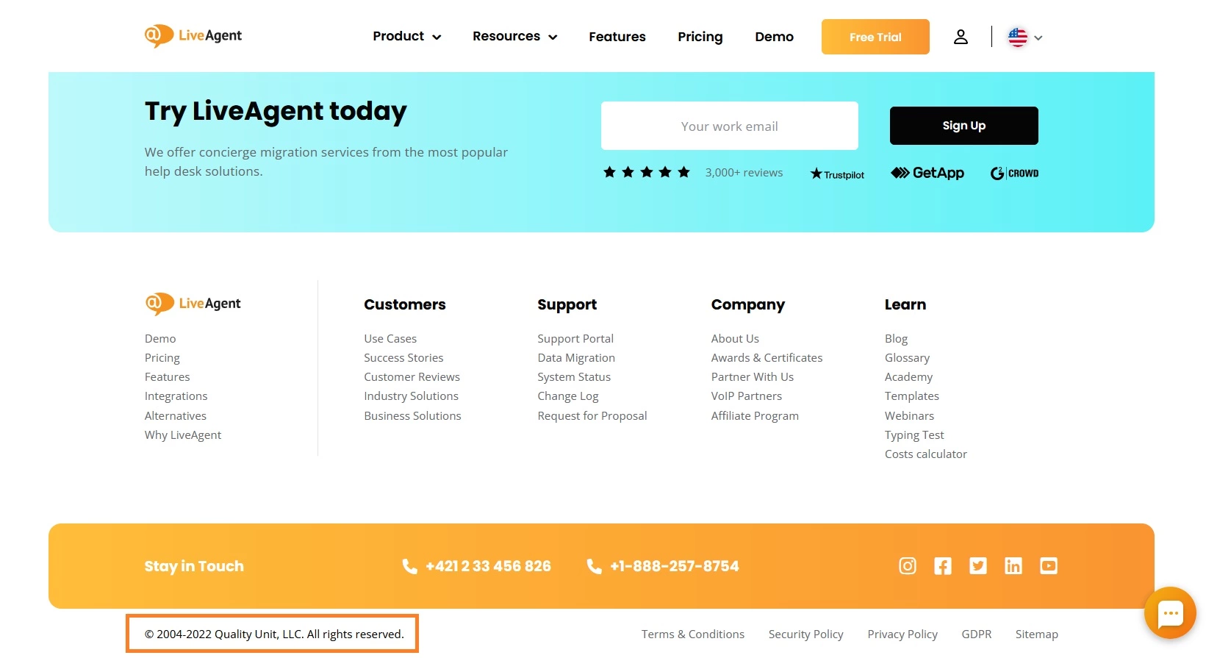Viewport: 1206px width, 658px height.
Task: Click the LiveAgent logo in header
Action: coord(193,36)
